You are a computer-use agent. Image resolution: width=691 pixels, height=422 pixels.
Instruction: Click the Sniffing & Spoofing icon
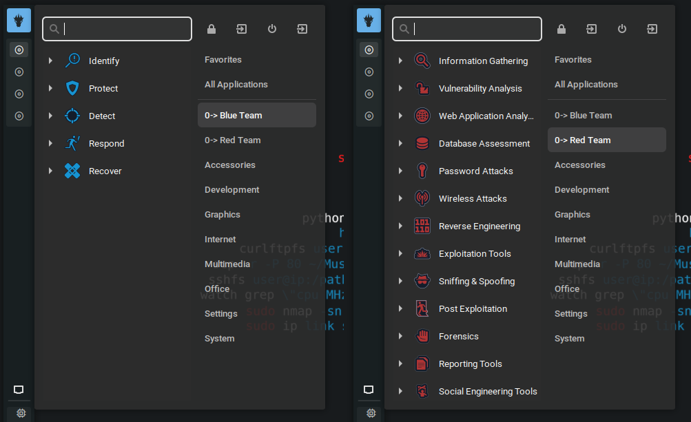422,281
